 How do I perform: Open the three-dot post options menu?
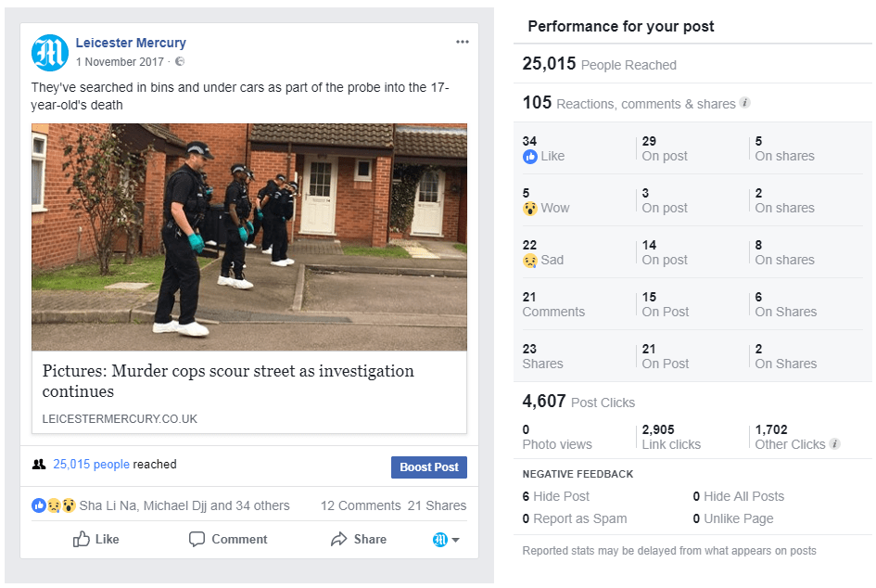463,43
